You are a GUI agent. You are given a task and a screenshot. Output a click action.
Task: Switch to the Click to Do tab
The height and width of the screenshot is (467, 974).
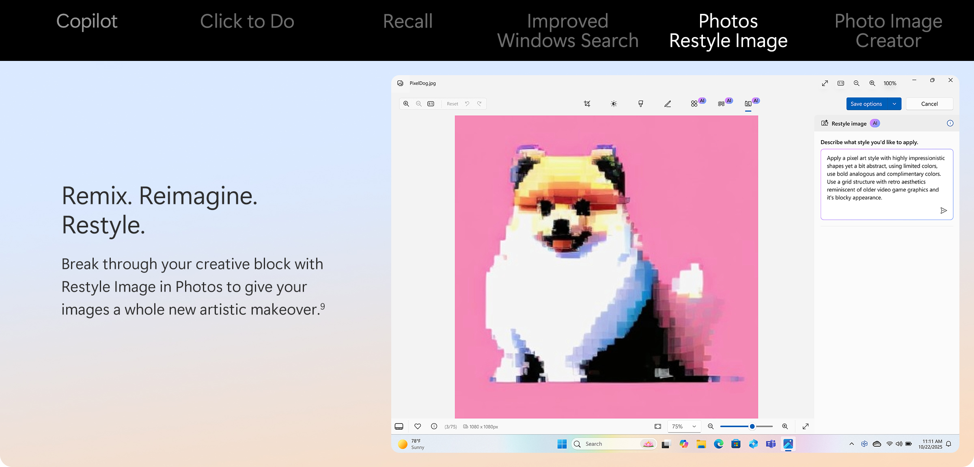(x=247, y=21)
